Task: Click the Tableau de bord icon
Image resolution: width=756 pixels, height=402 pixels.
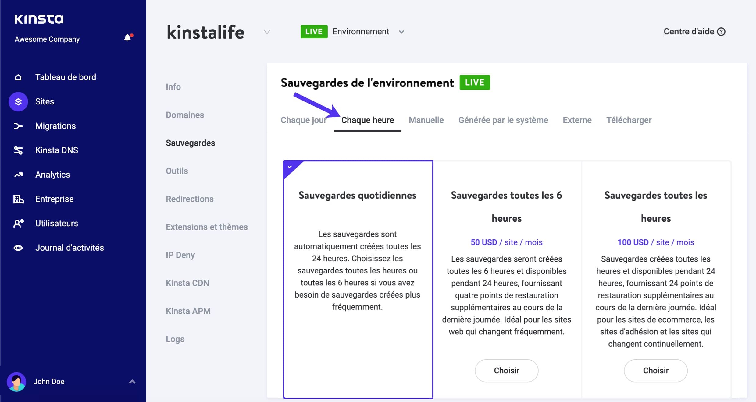Action: pyautogui.click(x=18, y=77)
